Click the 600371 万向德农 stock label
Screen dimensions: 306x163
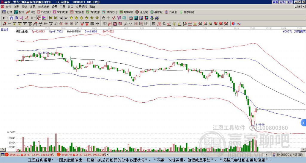point(294,32)
